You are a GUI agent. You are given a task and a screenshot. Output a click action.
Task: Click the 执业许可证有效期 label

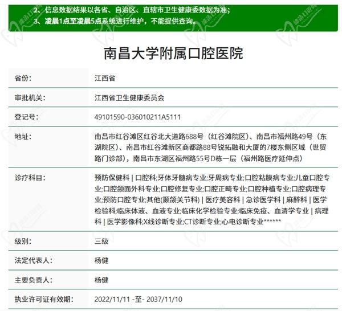click(x=44, y=300)
